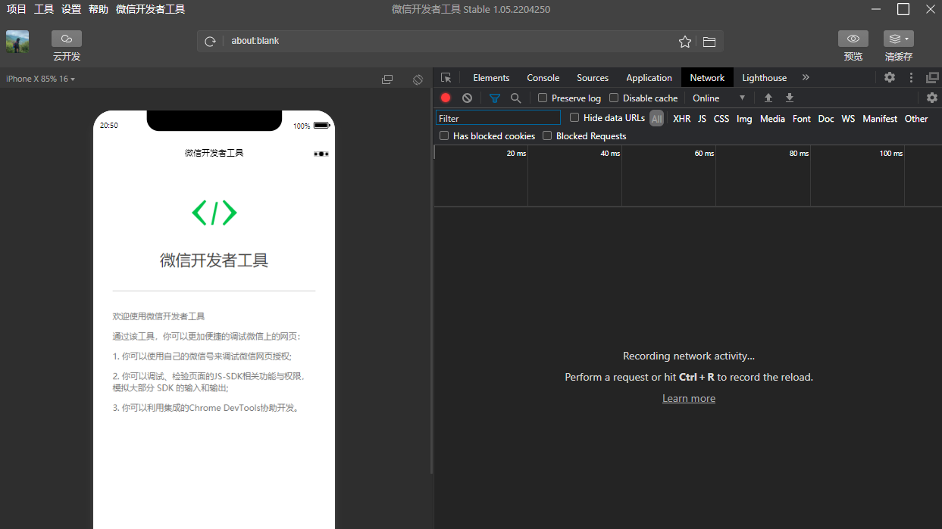The width and height of the screenshot is (942, 529).
Task: Activate the inspect element cursor in DevTools
Action: click(x=446, y=77)
